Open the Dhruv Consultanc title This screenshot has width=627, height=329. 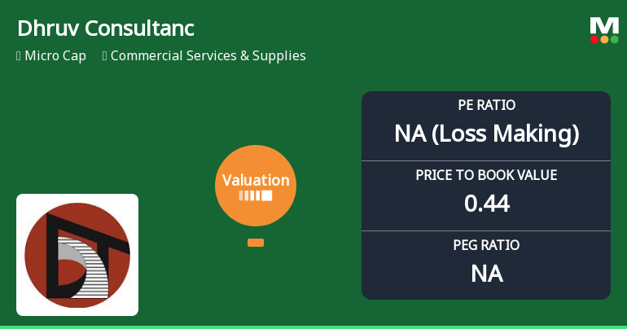pos(105,29)
